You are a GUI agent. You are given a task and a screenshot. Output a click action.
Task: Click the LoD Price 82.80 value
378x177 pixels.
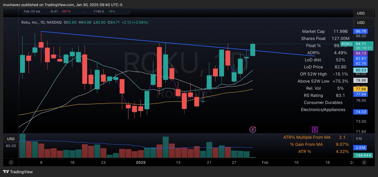[x=341, y=67]
